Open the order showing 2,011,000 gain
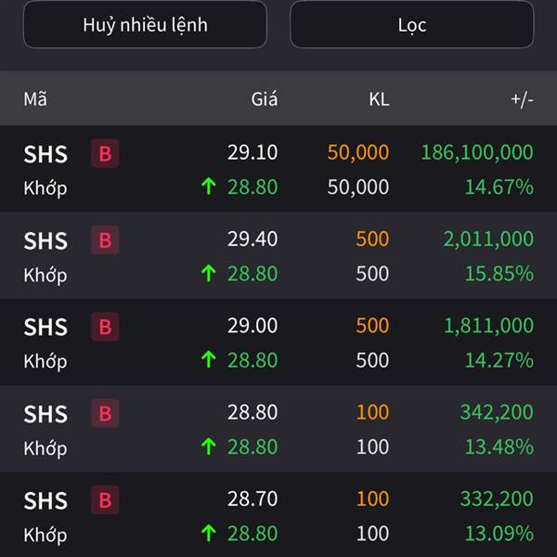Screen dimensions: 557x557 (x=278, y=255)
